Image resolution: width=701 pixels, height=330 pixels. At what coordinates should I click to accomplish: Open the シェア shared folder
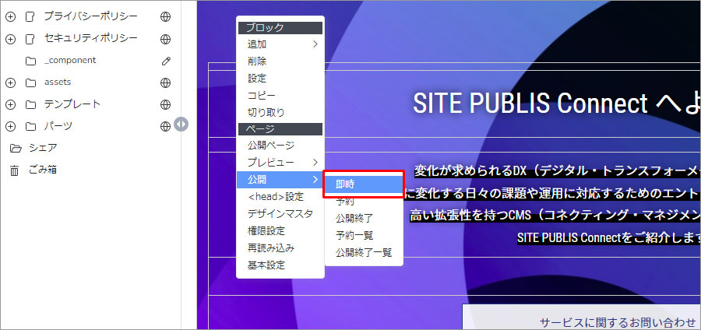pyautogui.click(x=43, y=148)
